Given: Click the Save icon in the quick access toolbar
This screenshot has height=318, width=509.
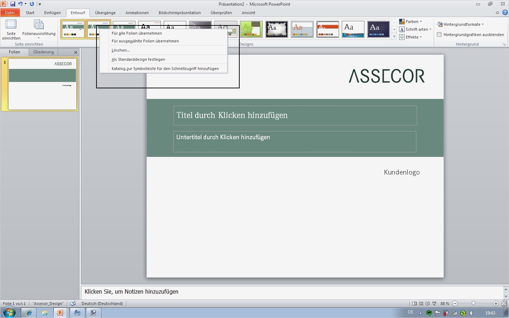Looking at the screenshot, I should pos(13,4).
